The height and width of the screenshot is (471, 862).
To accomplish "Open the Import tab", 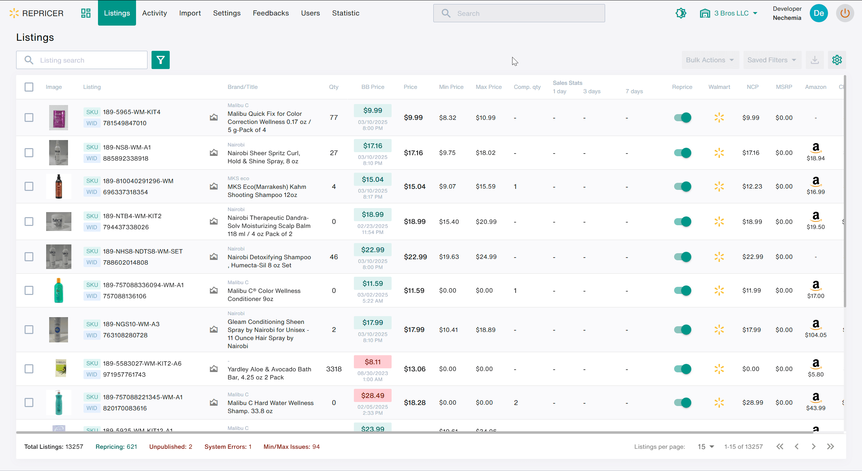I will (190, 13).
